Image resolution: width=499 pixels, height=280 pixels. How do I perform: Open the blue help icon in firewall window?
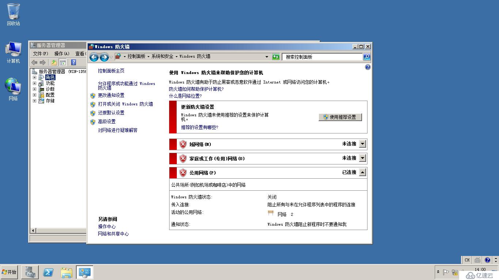[x=368, y=67]
